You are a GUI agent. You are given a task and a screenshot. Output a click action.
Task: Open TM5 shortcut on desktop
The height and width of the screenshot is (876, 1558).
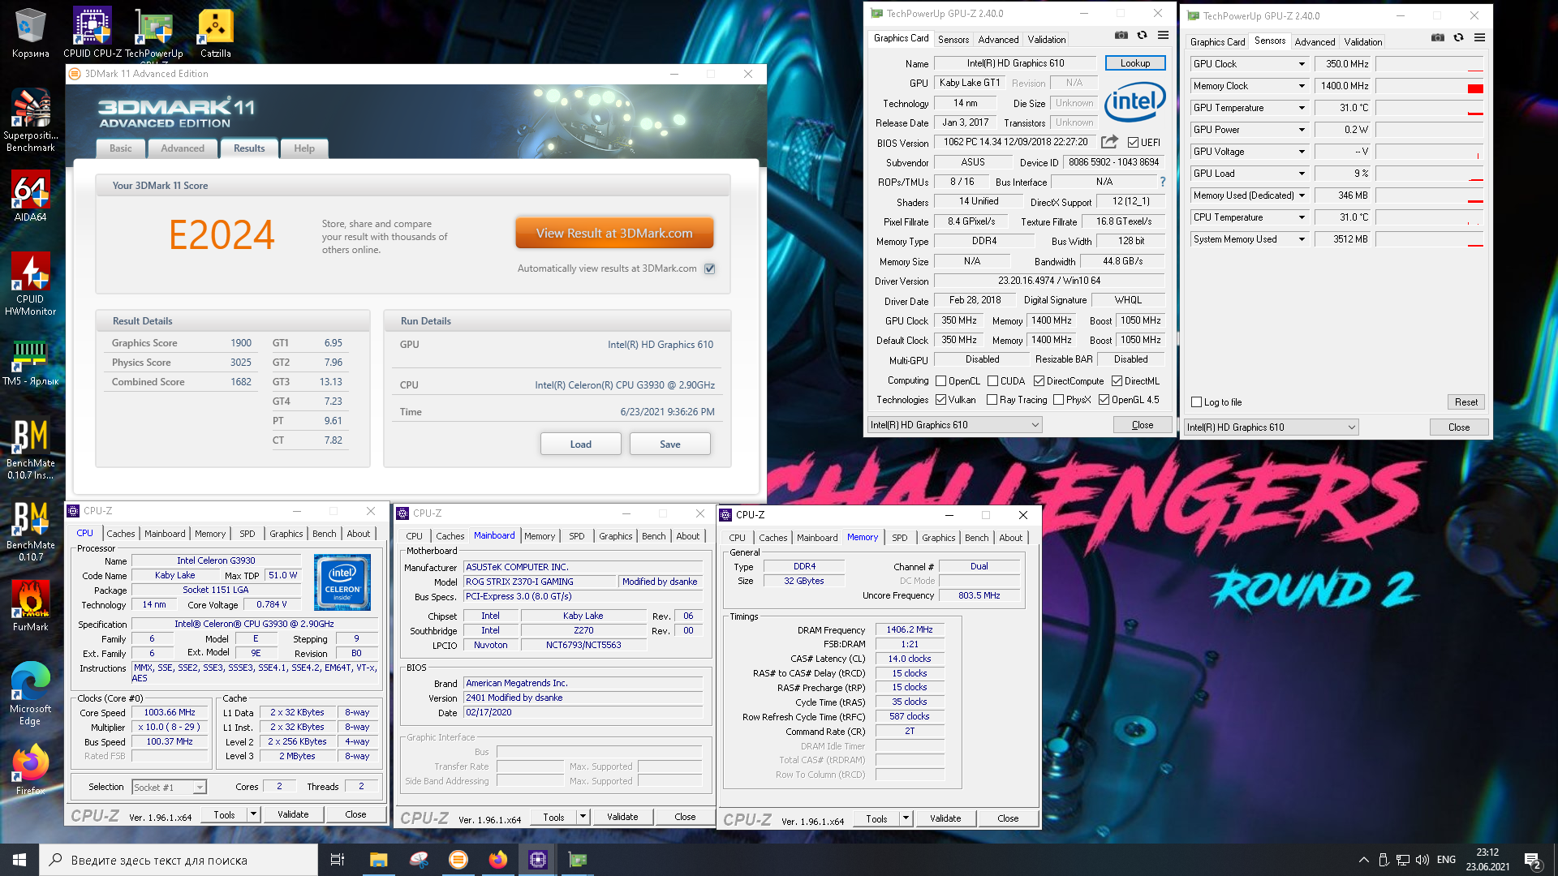click(30, 362)
